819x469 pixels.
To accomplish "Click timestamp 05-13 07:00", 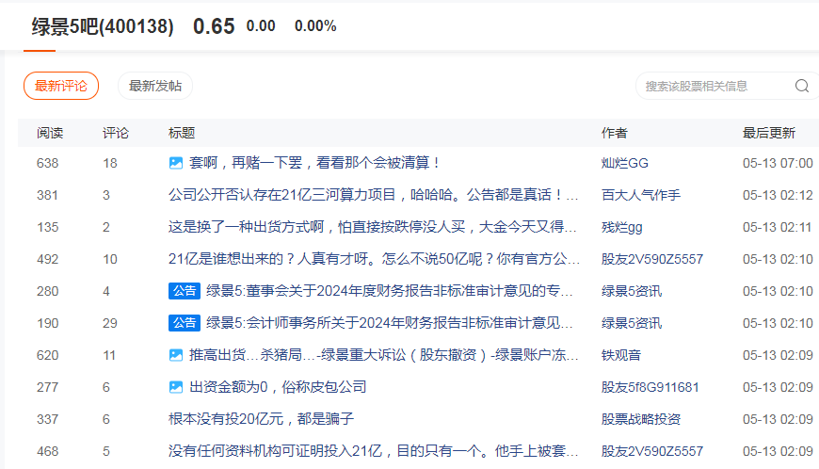I will [x=778, y=163].
